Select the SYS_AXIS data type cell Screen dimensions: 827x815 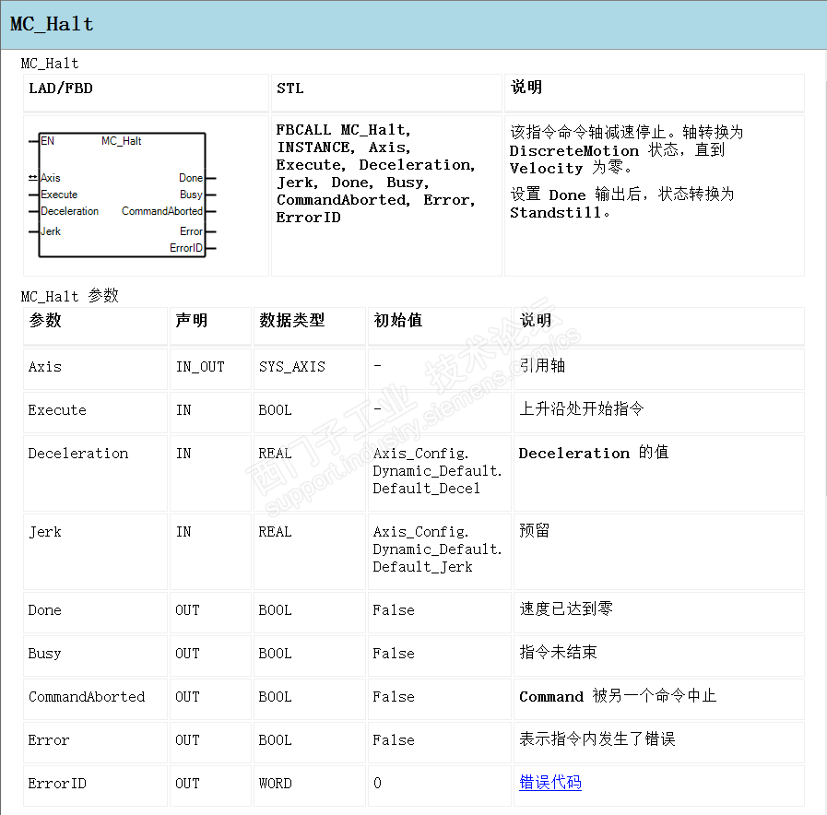point(310,368)
